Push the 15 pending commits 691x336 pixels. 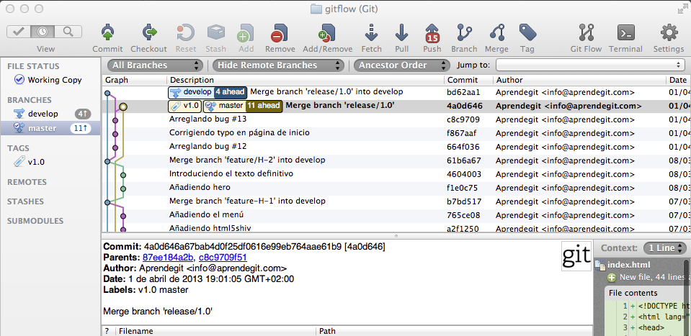click(x=432, y=33)
